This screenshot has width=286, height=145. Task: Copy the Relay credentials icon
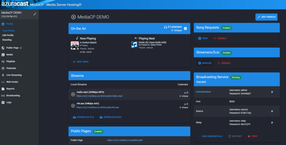tap(272, 123)
